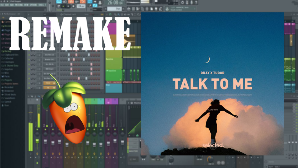
Task: Select the Grv OH 06 channel button
Action: tap(50, 65)
